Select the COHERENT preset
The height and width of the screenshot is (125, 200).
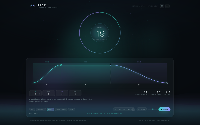(41, 109)
